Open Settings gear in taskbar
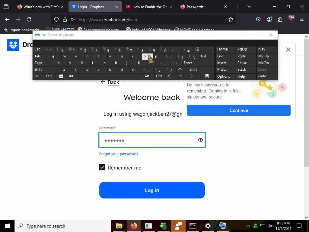Viewport: 309px width, 232px height. (208, 226)
